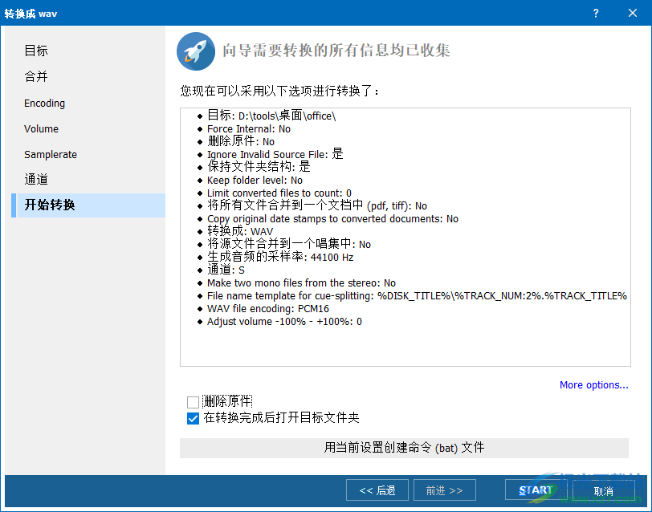The height and width of the screenshot is (512, 652).
Task: Go to the 合并 step
Action: coord(36,76)
